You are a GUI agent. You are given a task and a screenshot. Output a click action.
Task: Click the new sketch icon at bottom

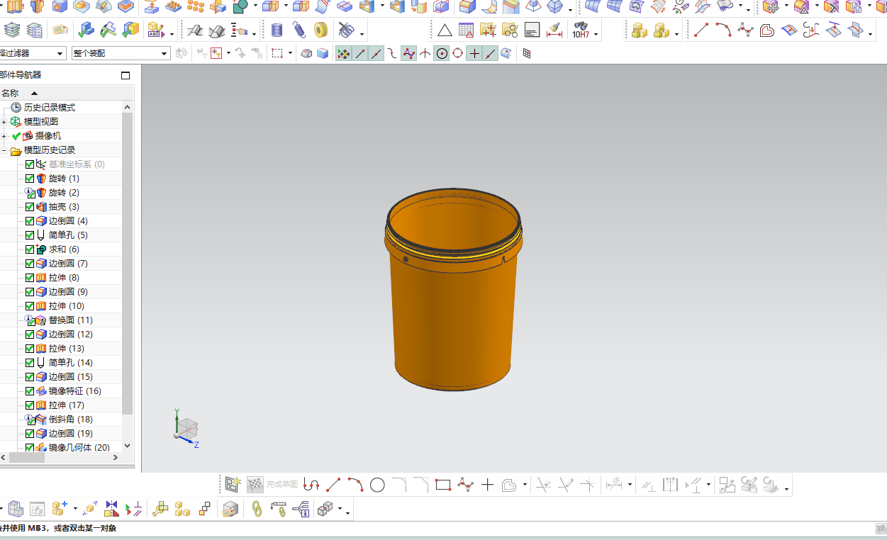click(233, 485)
